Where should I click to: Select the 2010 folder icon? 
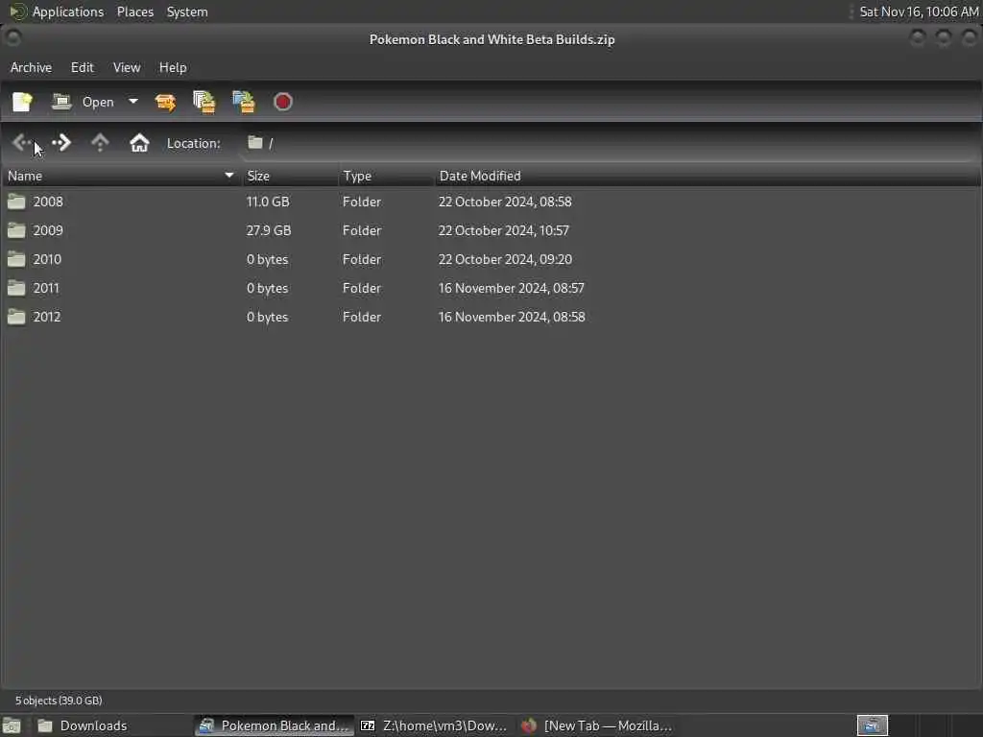point(16,259)
